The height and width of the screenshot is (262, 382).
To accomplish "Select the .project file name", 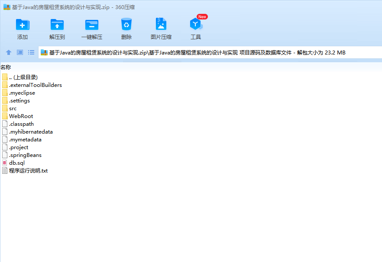I will click(x=19, y=147).
